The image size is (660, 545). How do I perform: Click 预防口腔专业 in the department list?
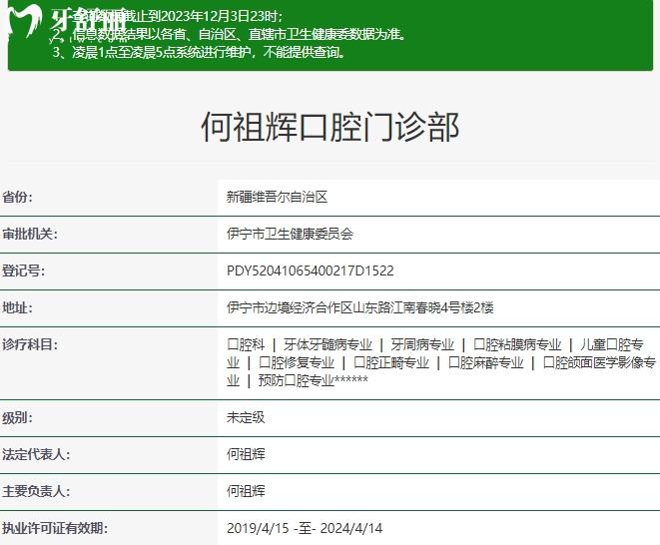(297, 380)
